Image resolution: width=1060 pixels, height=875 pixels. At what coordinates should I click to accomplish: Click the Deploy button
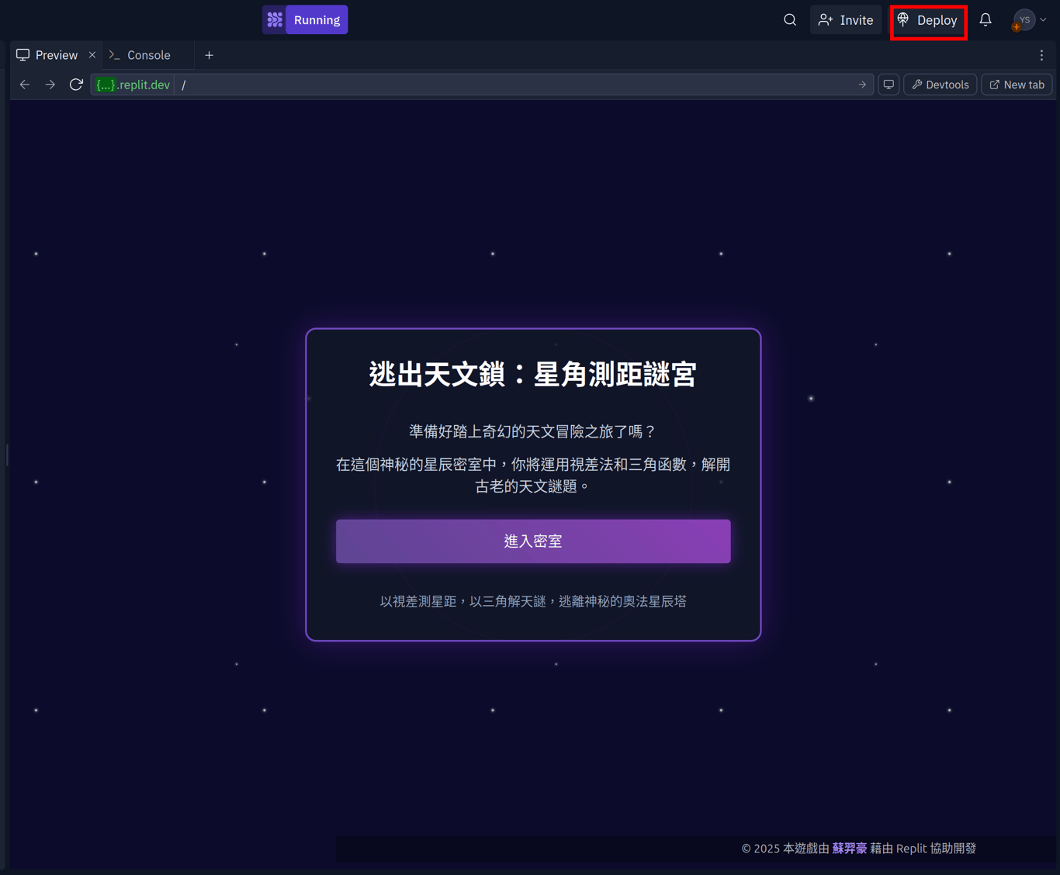coord(928,20)
